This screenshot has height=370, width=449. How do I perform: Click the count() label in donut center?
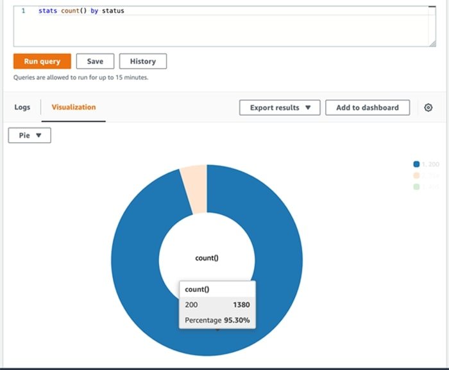click(207, 258)
